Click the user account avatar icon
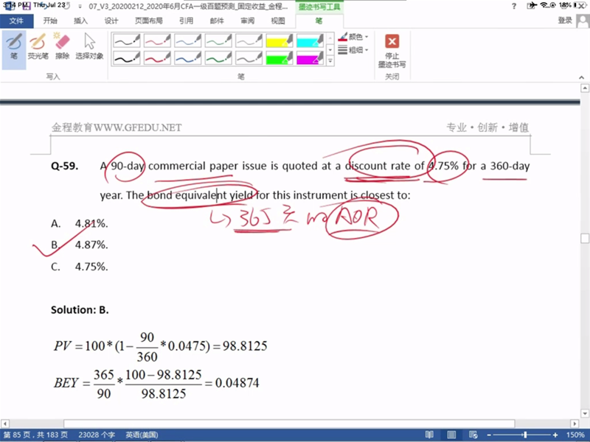This screenshot has height=442, width=590. point(583,21)
